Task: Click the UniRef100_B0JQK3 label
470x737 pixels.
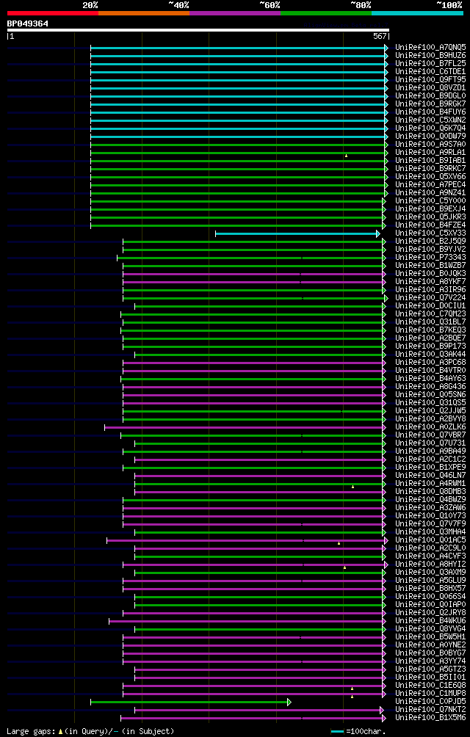Action: click(x=430, y=274)
